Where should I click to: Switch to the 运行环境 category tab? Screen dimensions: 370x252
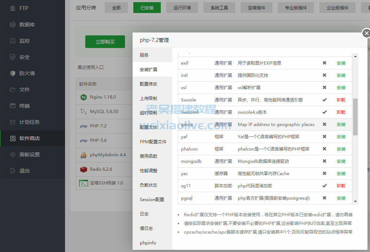tap(182, 7)
